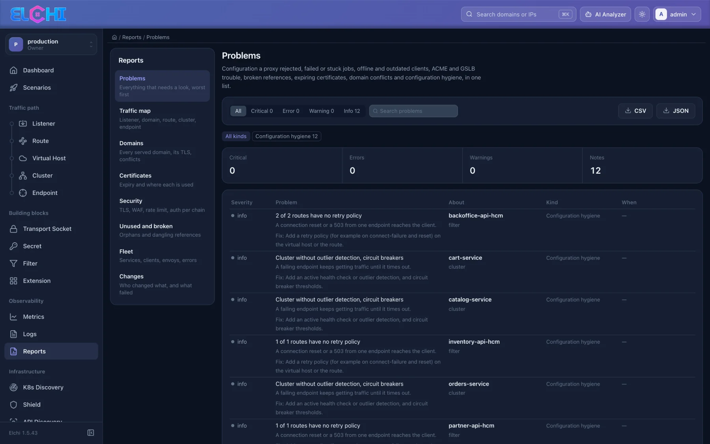Open the Metrics chart icon

click(13, 317)
